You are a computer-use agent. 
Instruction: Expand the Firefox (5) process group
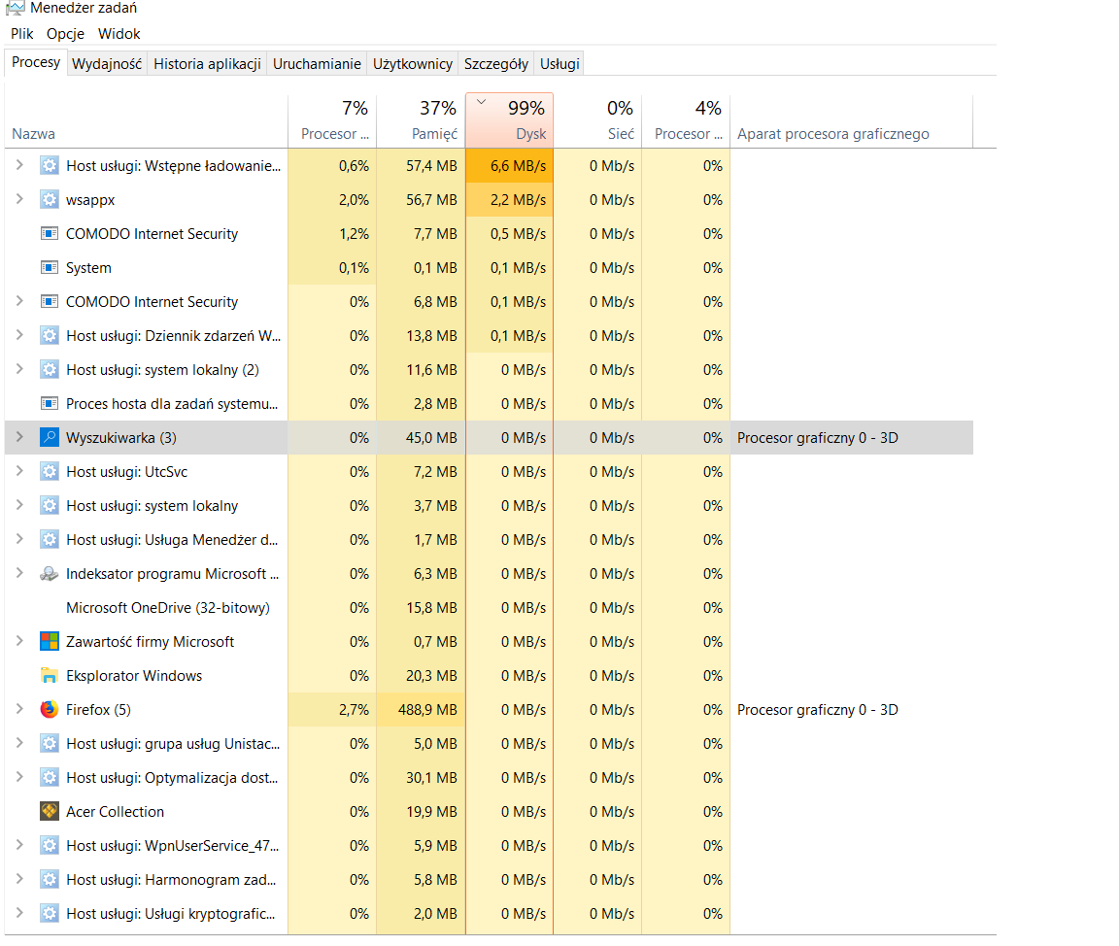tap(18, 710)
